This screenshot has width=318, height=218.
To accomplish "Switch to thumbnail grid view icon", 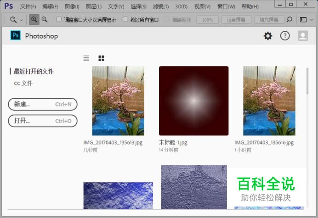I will (101, 58).
